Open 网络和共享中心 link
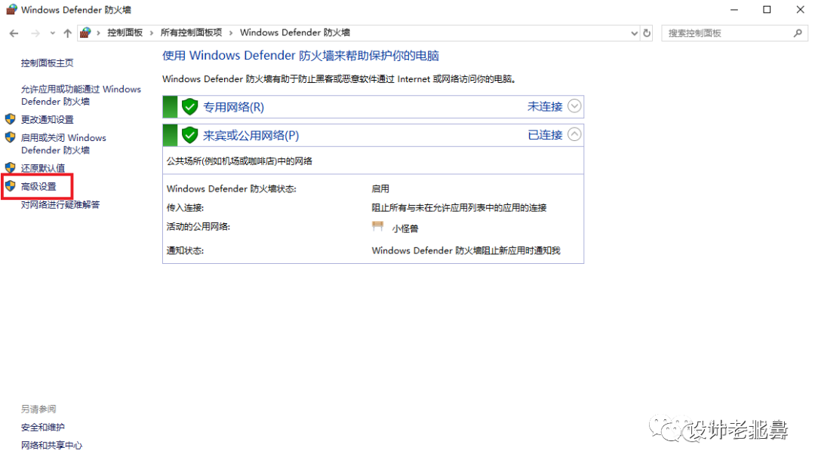Viewport: 815px width, 466px height. [51, 445]
